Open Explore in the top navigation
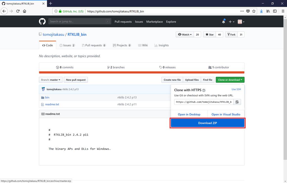287x183 pixels. click(171, 22)
